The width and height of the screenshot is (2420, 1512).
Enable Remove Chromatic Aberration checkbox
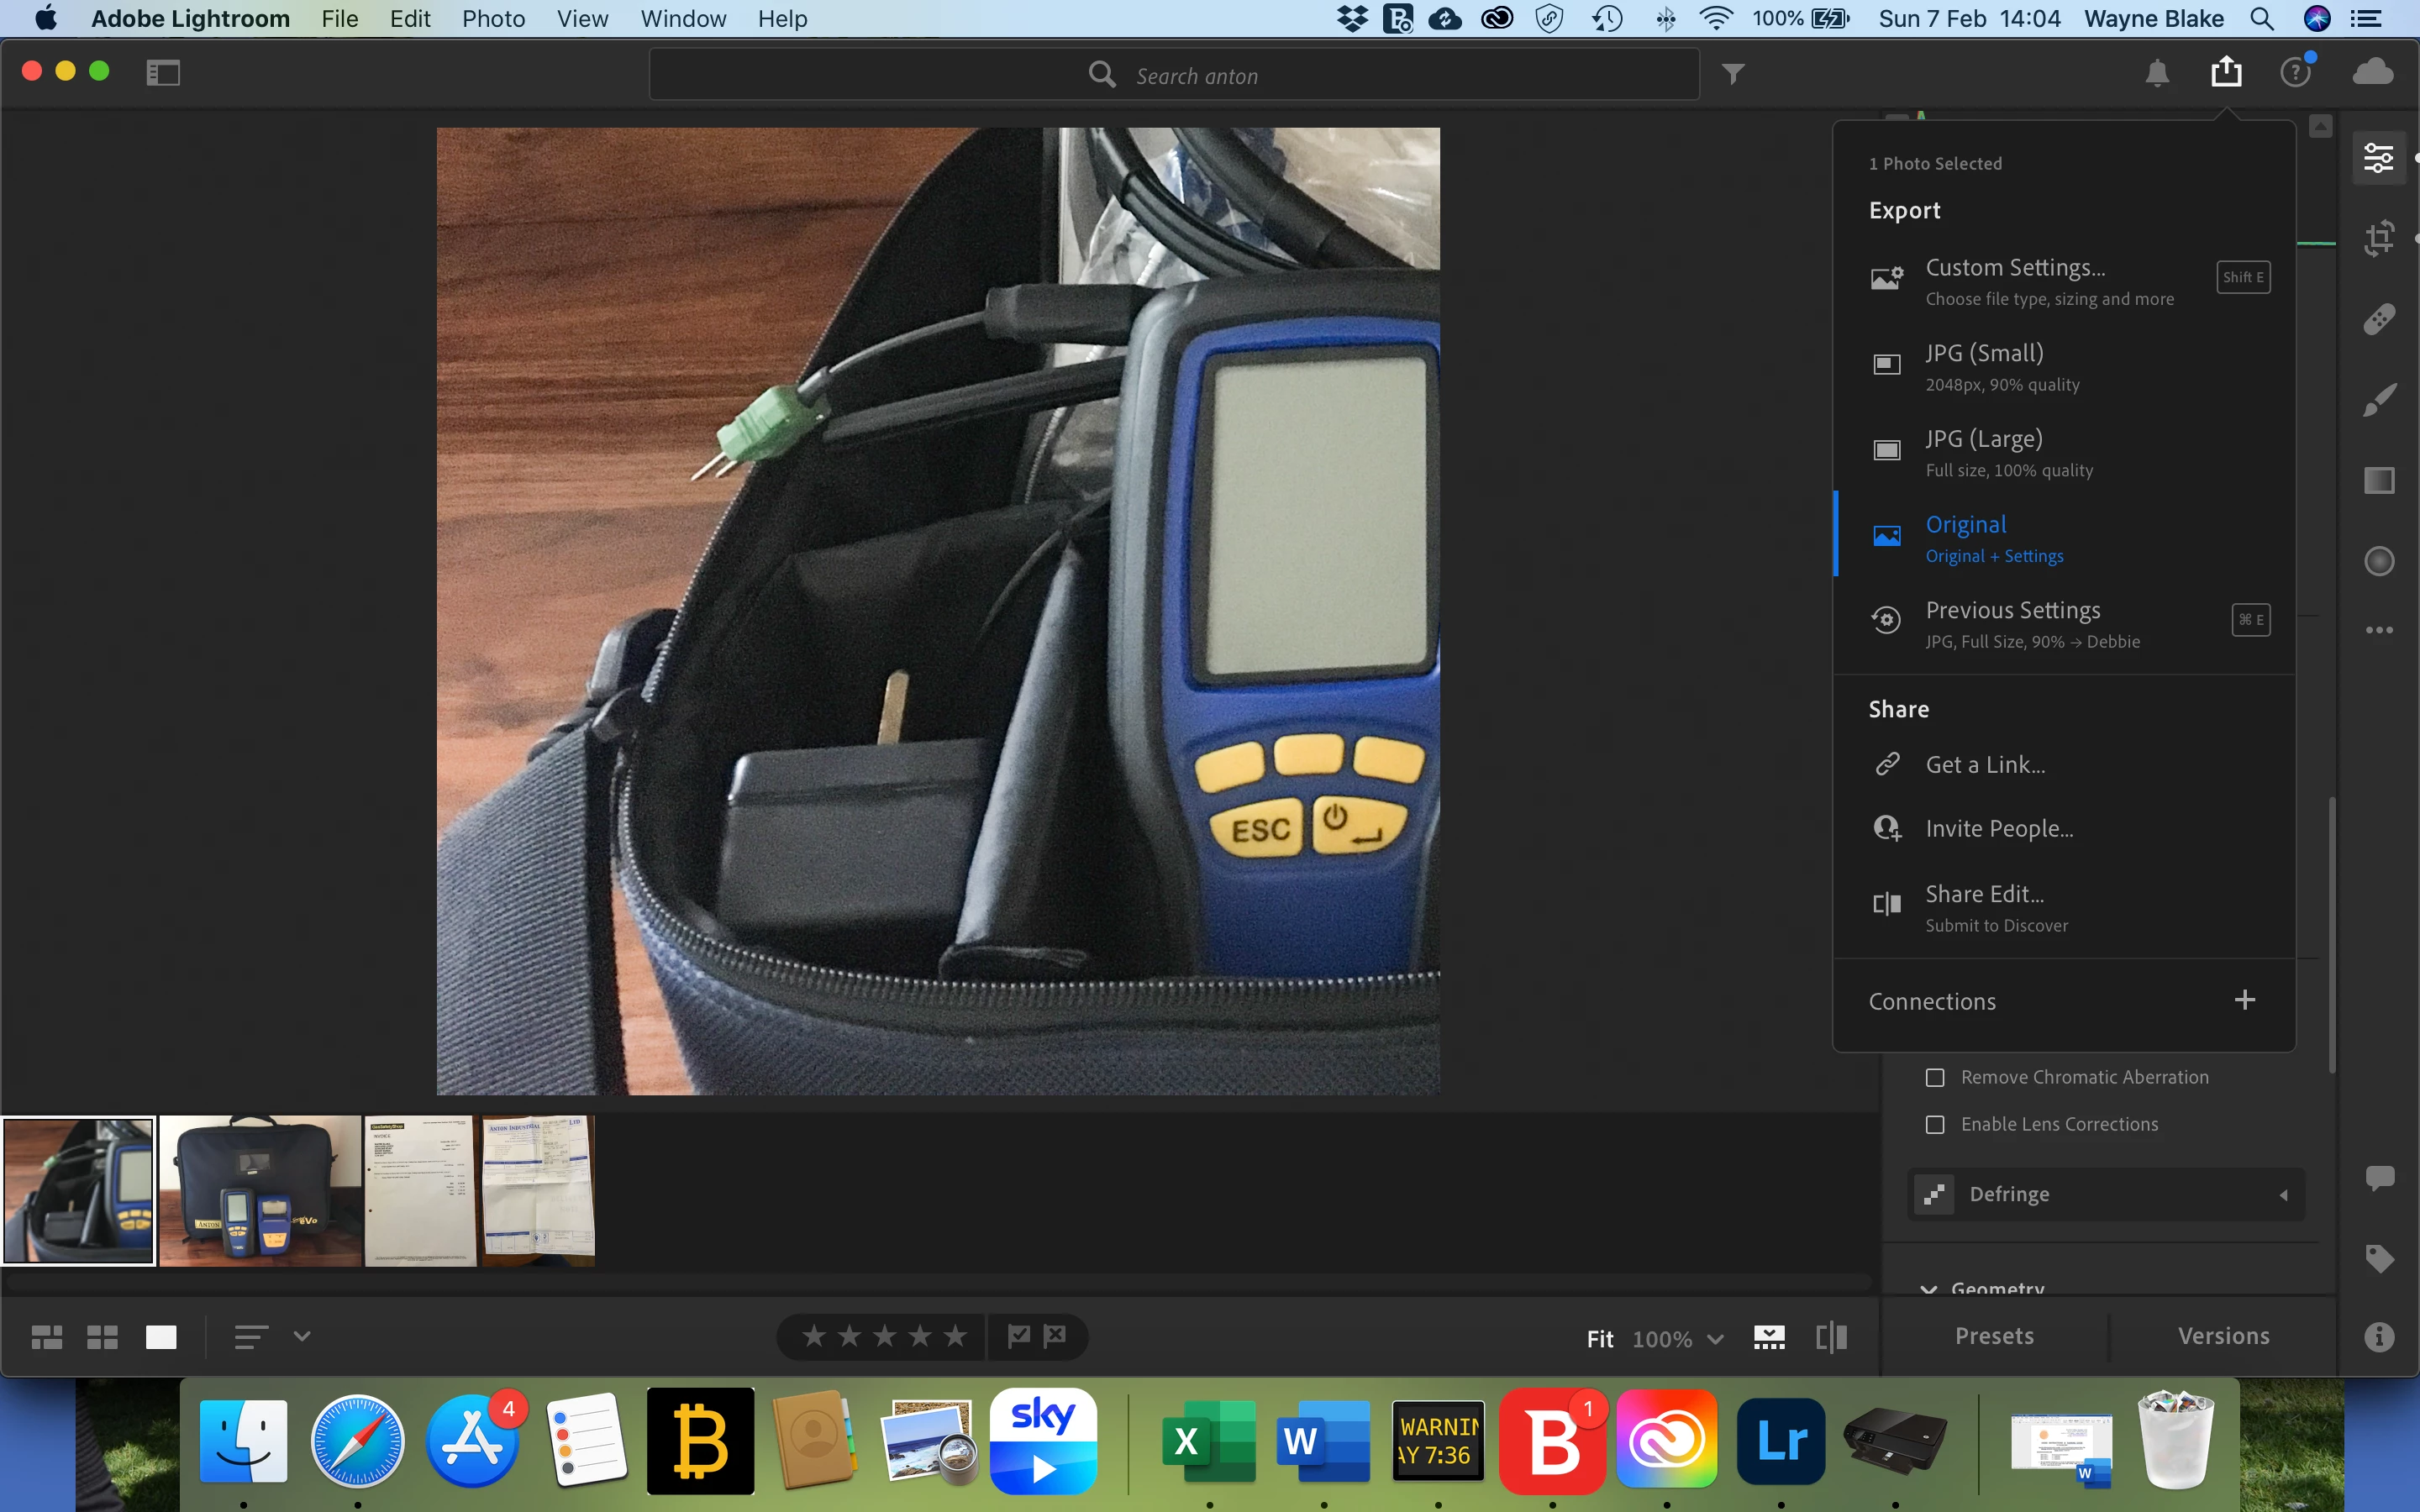coord(1935,1077)
